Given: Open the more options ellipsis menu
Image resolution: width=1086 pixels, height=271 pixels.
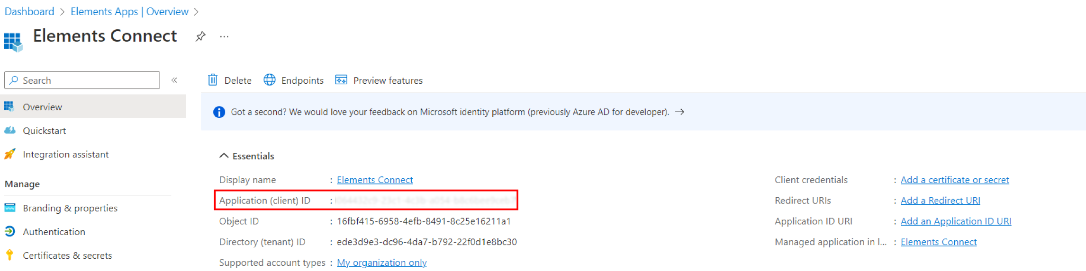Looking at the screenshot, I should (224, 36).
